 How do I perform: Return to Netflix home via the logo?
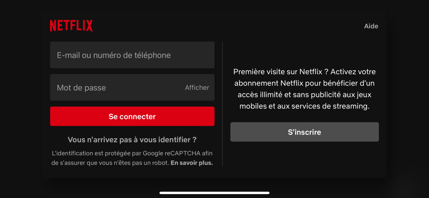tap(71, 25)
